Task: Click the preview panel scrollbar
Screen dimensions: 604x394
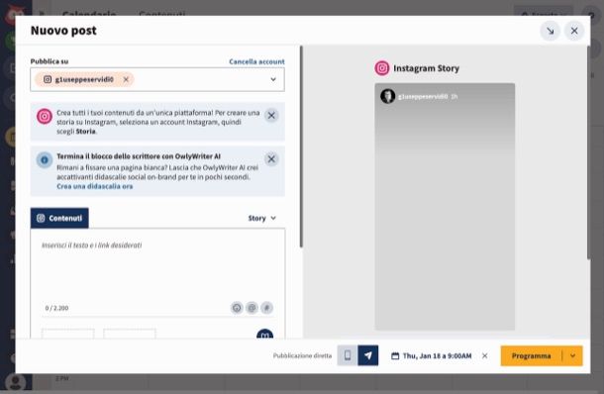Action: (x=588, y=152)
